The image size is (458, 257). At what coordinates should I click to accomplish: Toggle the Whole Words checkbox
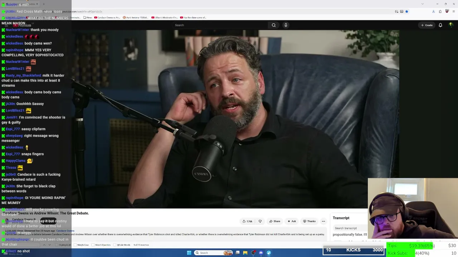115,245
